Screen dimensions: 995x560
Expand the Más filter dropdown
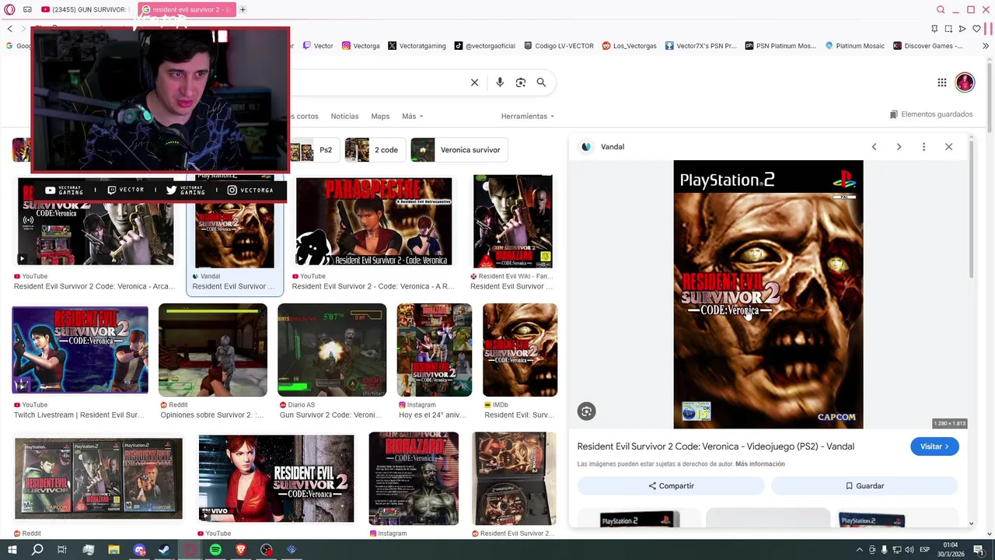412,116
